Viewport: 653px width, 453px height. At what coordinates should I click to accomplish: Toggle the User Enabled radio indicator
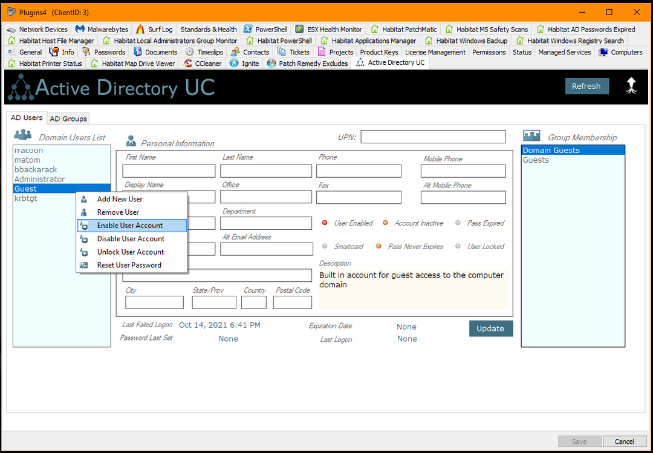pyautogui.click(x=325, y=223)
